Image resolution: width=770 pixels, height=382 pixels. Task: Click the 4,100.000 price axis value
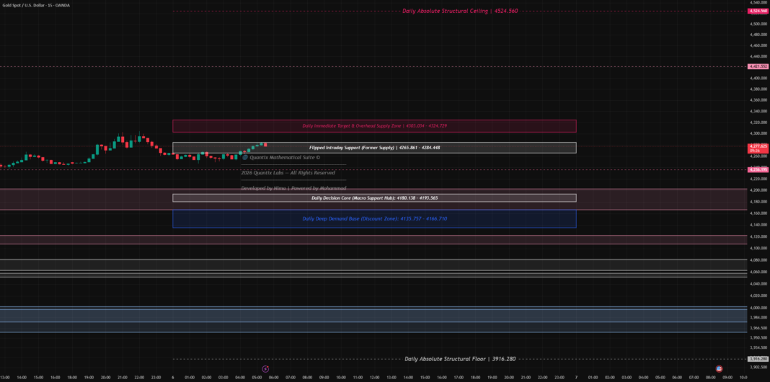point(758,248)
